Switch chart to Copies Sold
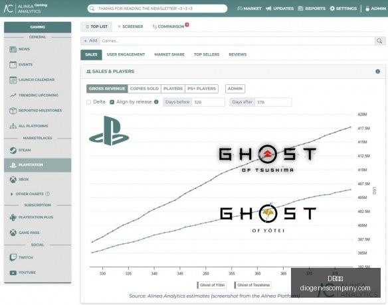Screen dimensions: 388x305 coord(144,89)
